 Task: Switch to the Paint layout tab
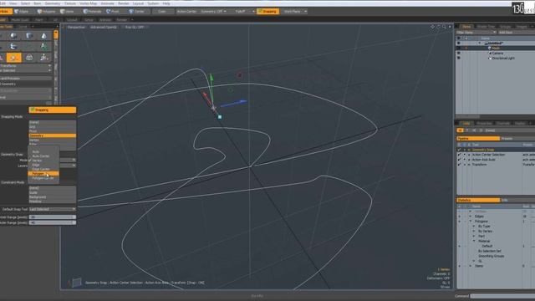point(39,20)
